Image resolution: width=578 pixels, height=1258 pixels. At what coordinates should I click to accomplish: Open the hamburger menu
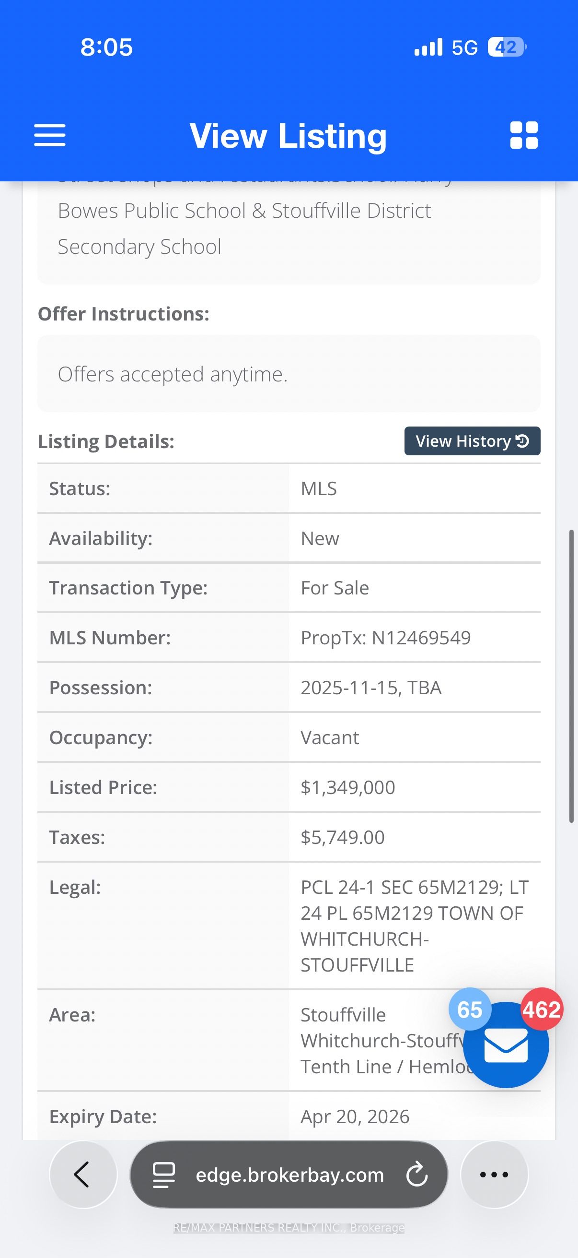(x=50, y=135)
